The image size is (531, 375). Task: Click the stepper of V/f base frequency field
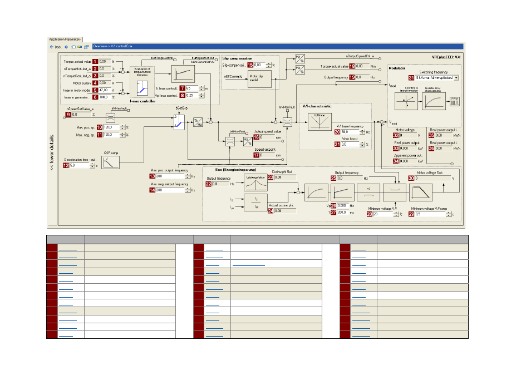pos(362,132)
